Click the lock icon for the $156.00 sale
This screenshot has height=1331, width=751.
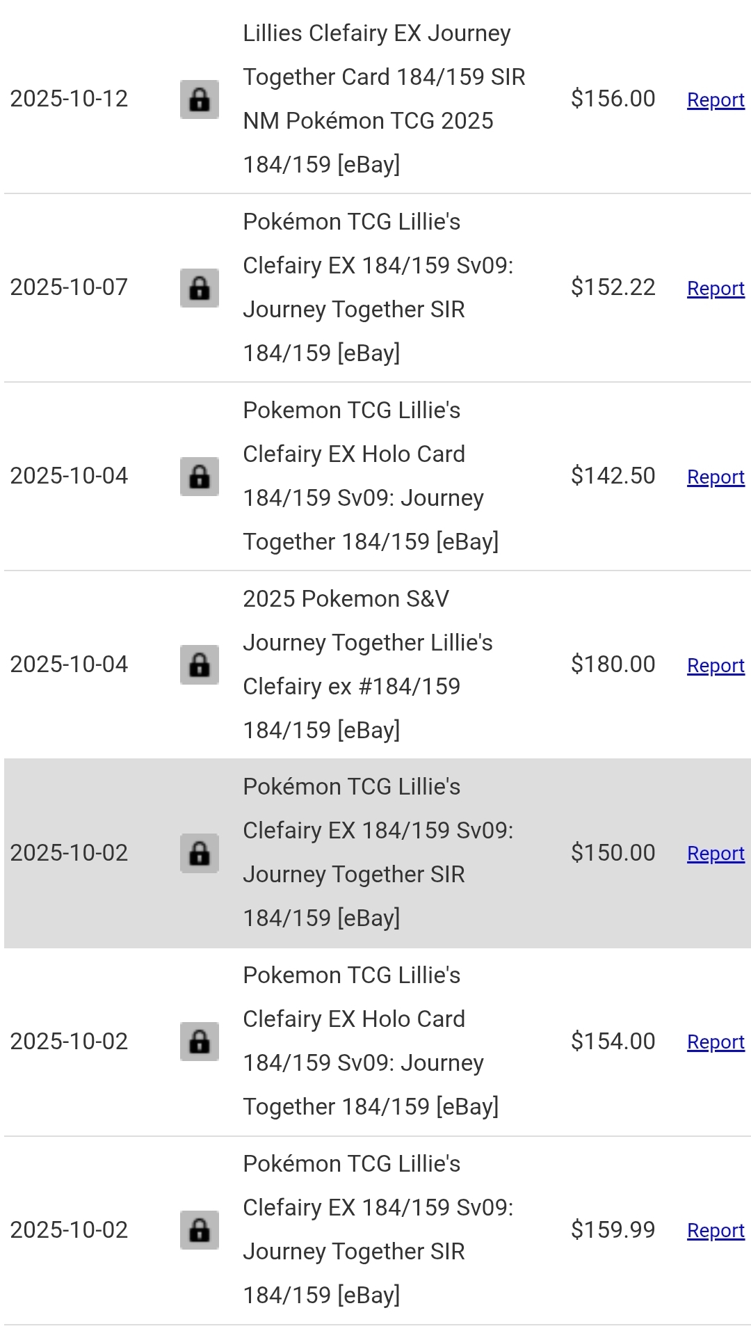(200, 99)
